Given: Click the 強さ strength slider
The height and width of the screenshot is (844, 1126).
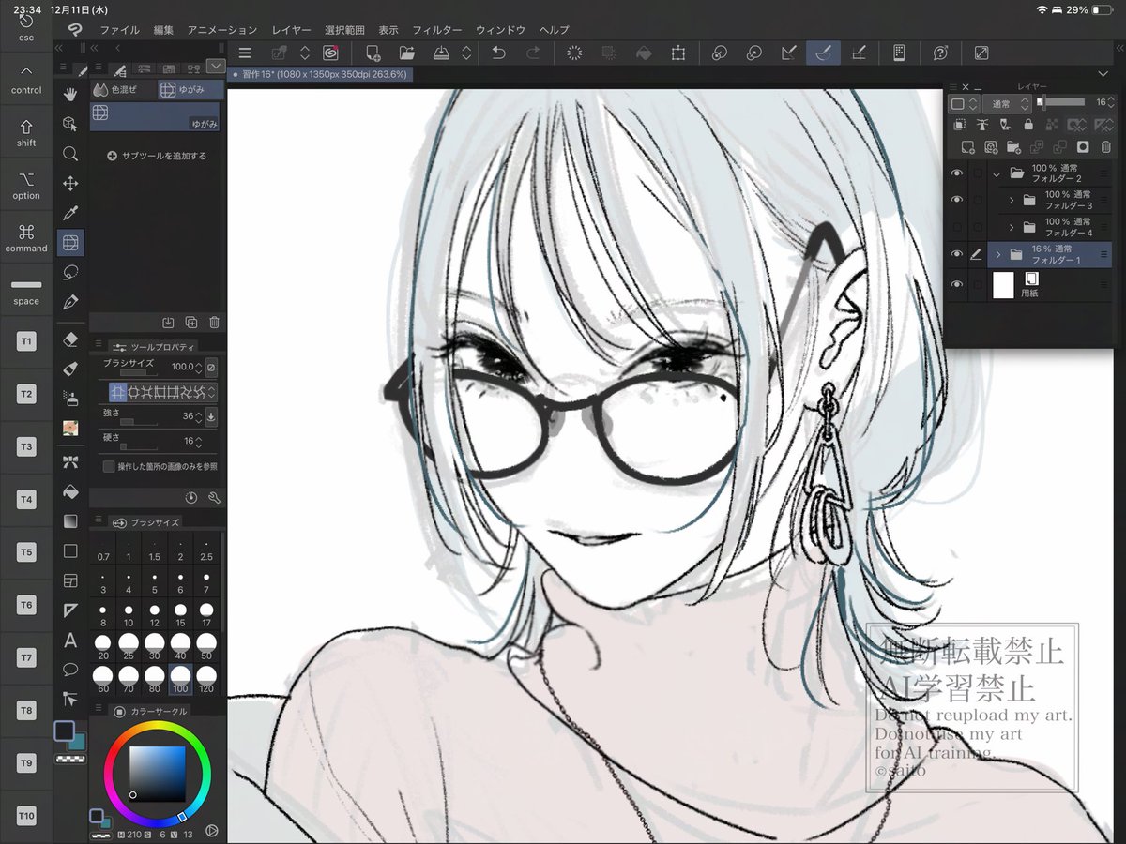Looking at the screenshot, I should pos(139,421).
